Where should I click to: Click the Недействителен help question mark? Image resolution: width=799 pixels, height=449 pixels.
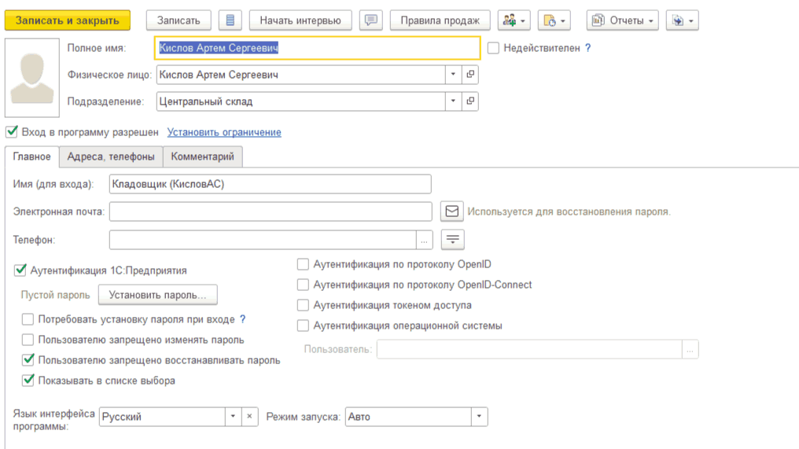click(588, 48)
